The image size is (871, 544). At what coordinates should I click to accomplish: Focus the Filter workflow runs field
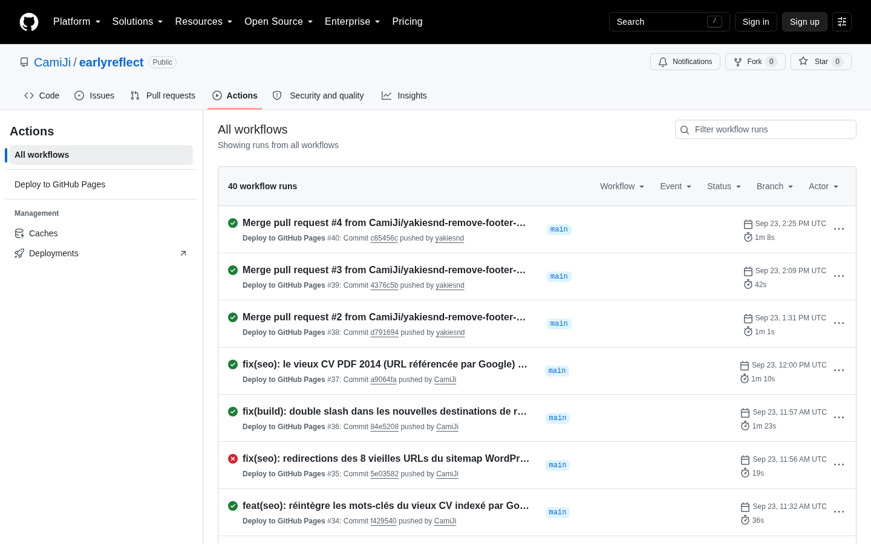coord(766,129)
